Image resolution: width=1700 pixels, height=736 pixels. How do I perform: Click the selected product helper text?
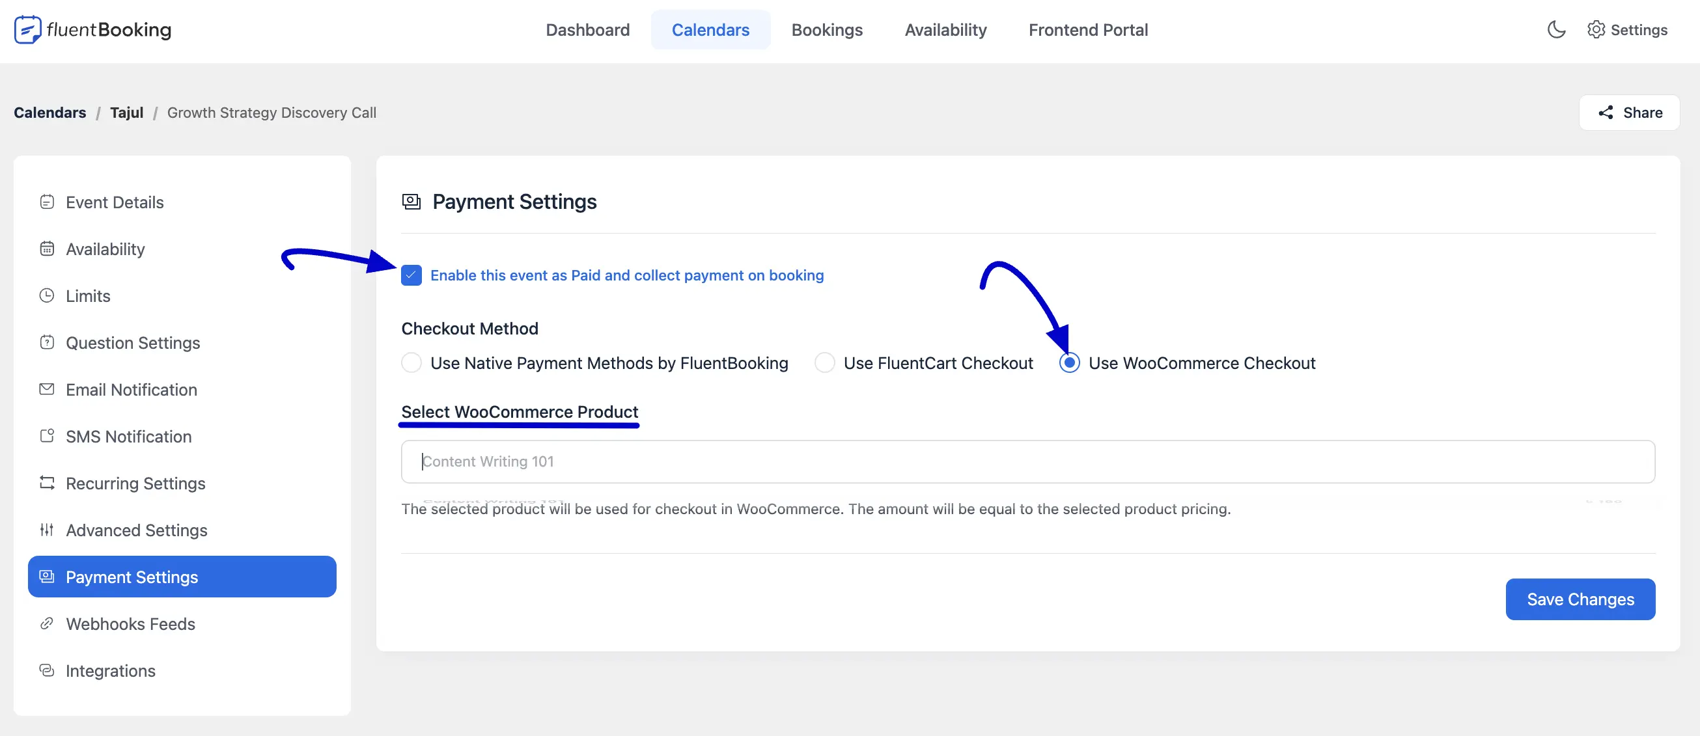(816, 508)
